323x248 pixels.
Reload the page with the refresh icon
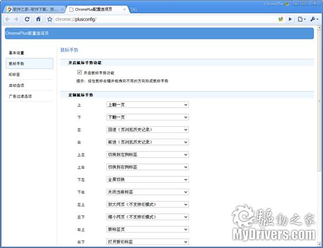point(27,19)
